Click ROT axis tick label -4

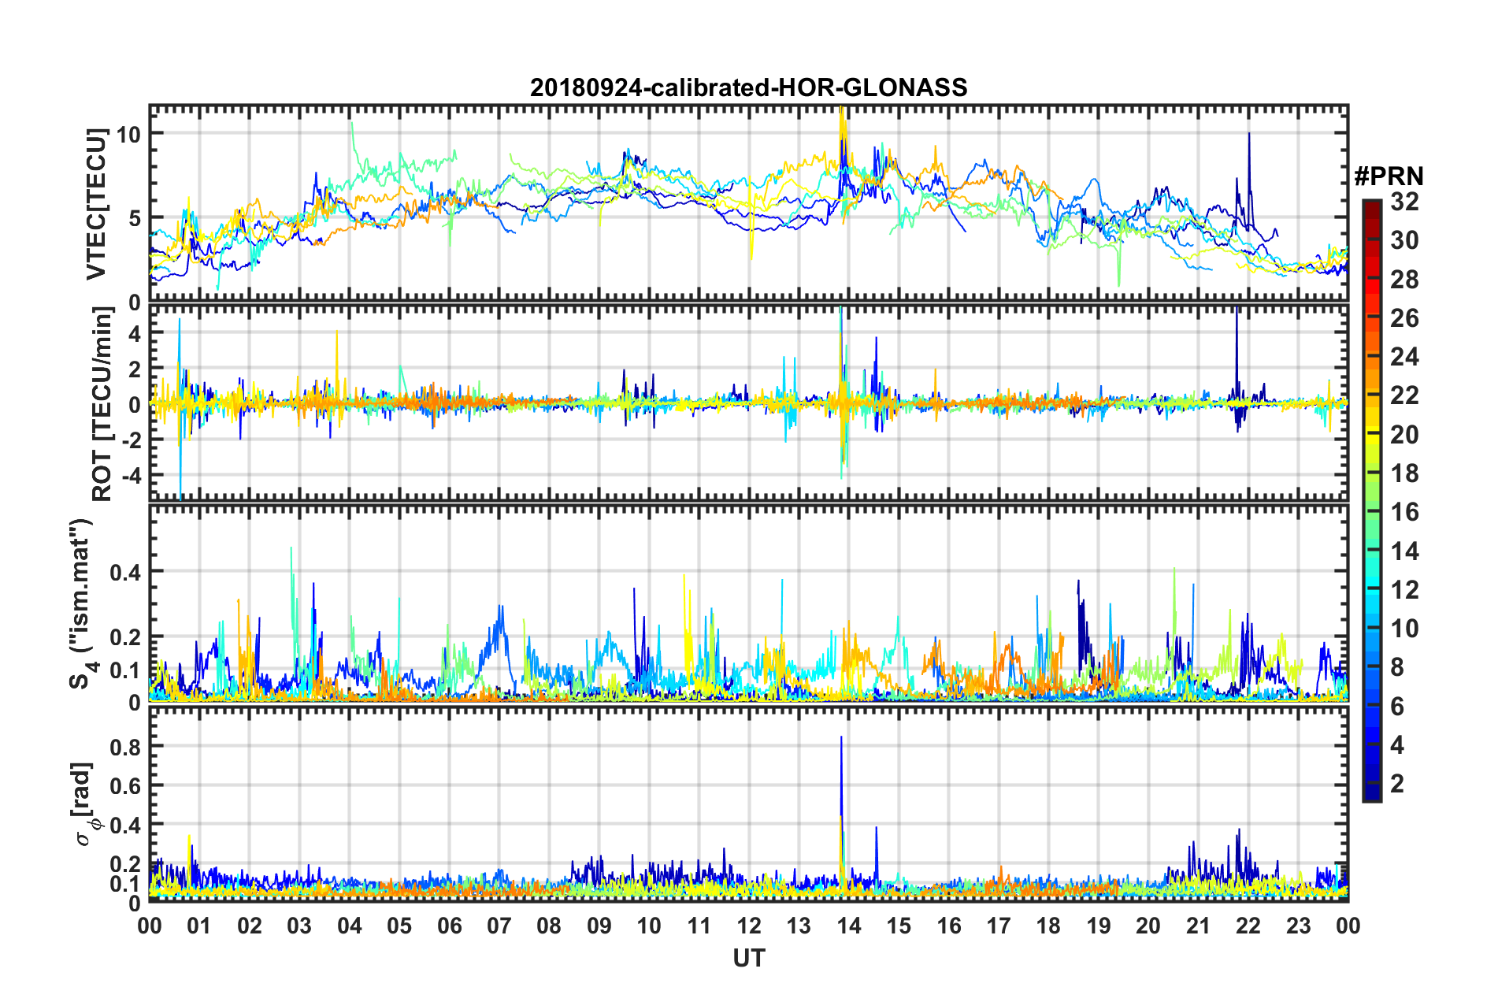pos(131,476)
